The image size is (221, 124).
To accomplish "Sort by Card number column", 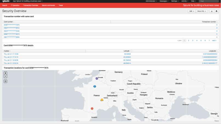I will coord(9,22).
